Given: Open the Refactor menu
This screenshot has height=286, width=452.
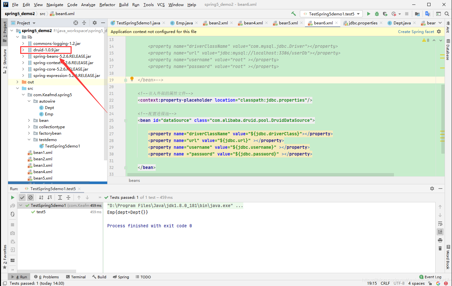Looking at the screenshot, I should click(107, 4).
